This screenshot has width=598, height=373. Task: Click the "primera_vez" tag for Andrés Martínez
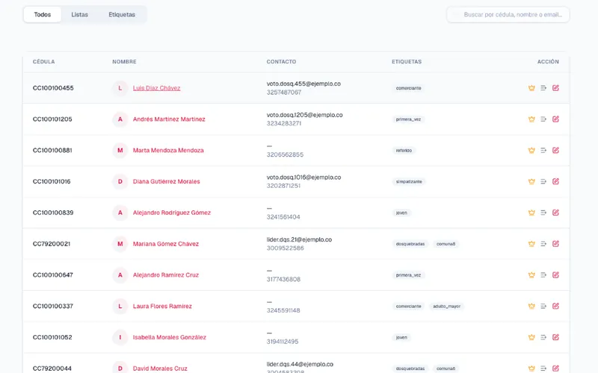pos(408,119)
